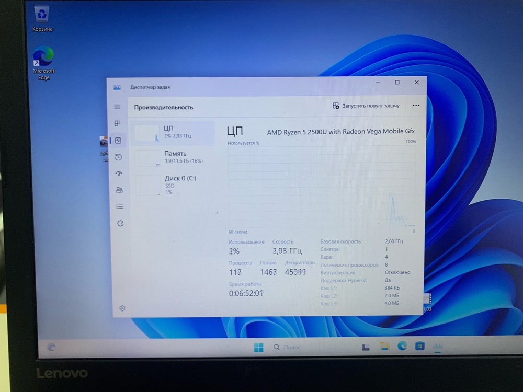Screen dimensions: 523x392
Task: Open the Microsoft Edge desktop shortcut
Action: pyautogui.click(x=43, y=63)
